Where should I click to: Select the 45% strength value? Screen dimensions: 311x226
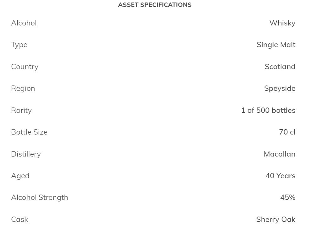[x=288, y=197]
